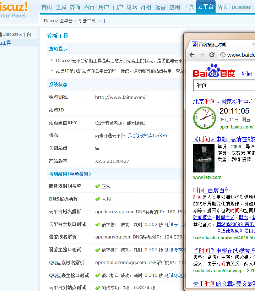Click the Baidu 百度 logo

pos(214,71)
